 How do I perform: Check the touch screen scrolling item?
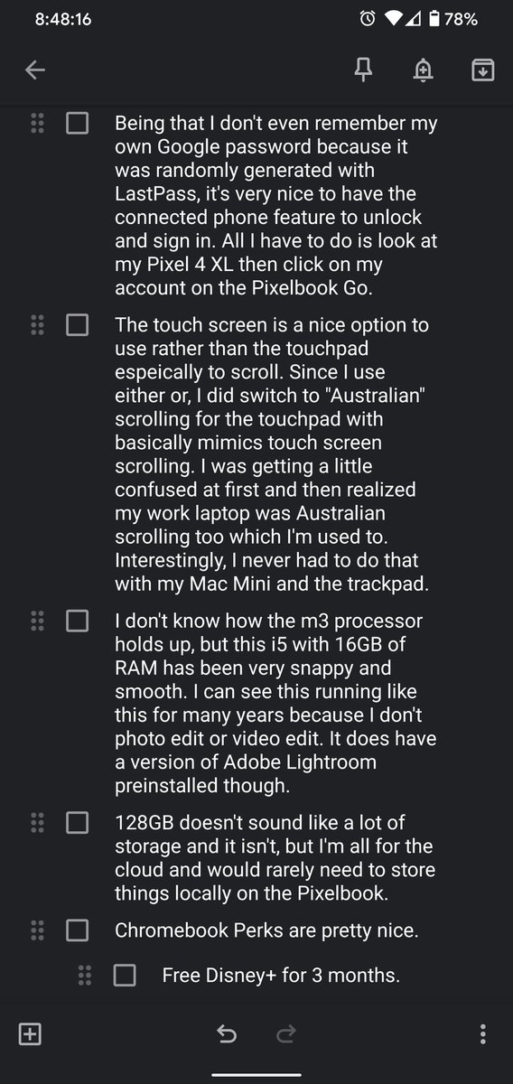pyautogui.click(x=78, y=324)
